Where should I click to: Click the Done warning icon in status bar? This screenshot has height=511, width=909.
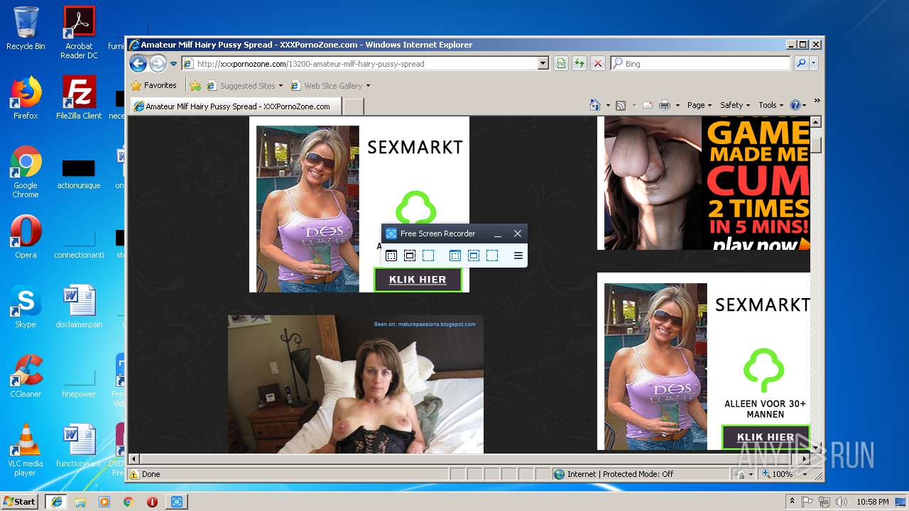tap(134, 474)
